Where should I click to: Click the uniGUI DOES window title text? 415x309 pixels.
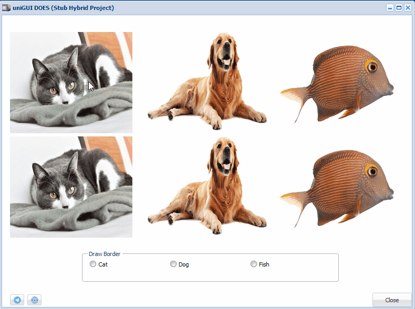pos(63,8)
